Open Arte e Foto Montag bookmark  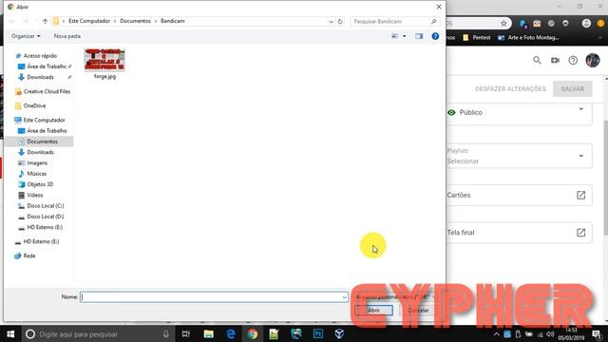[x=528, y=38]
